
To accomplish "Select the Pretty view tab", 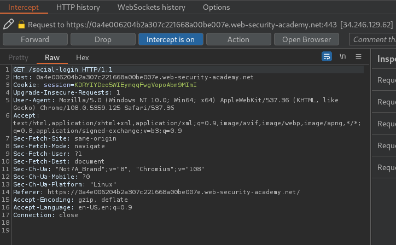I will 18,57.
